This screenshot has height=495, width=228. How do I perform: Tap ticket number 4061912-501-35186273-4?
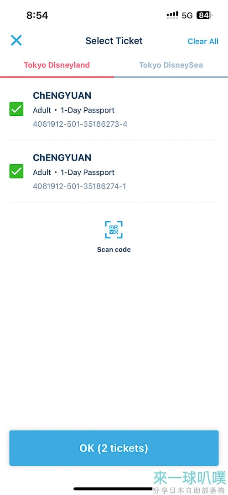(80, 124)
